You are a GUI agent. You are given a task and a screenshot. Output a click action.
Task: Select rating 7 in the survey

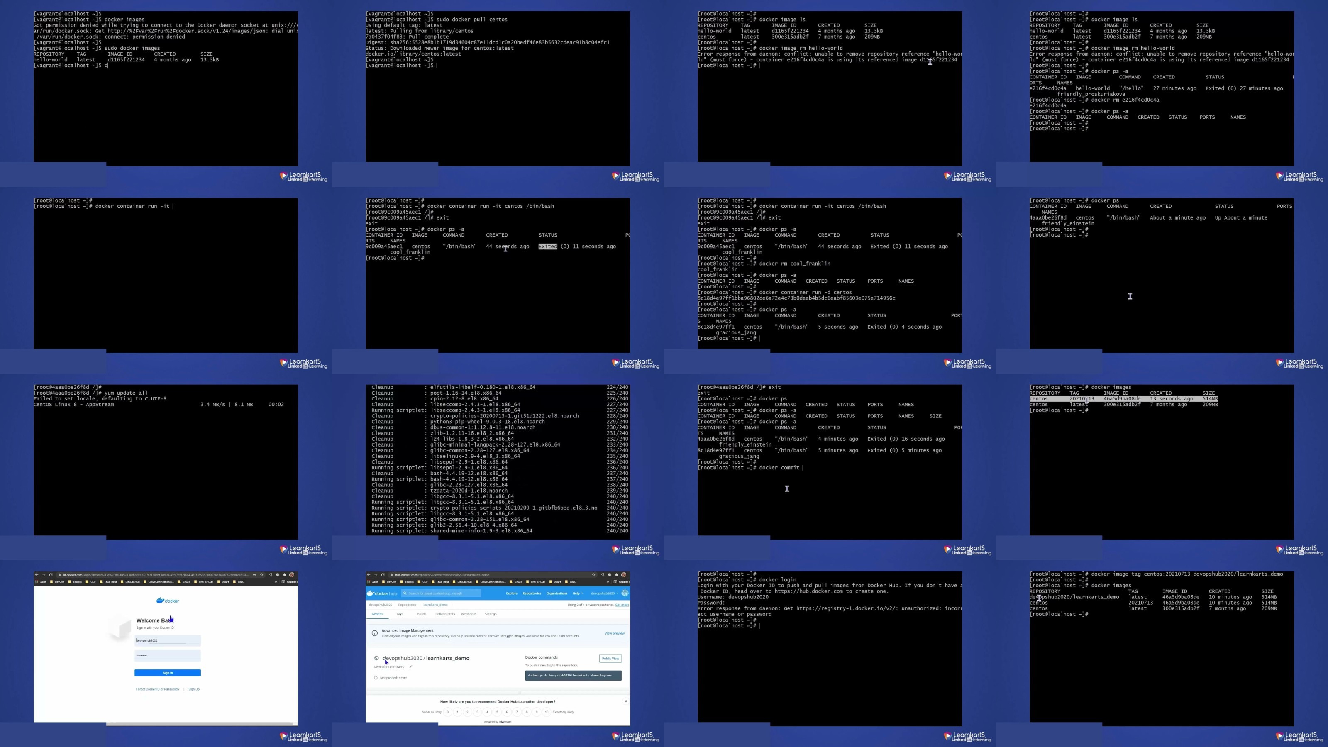(517, 712)
